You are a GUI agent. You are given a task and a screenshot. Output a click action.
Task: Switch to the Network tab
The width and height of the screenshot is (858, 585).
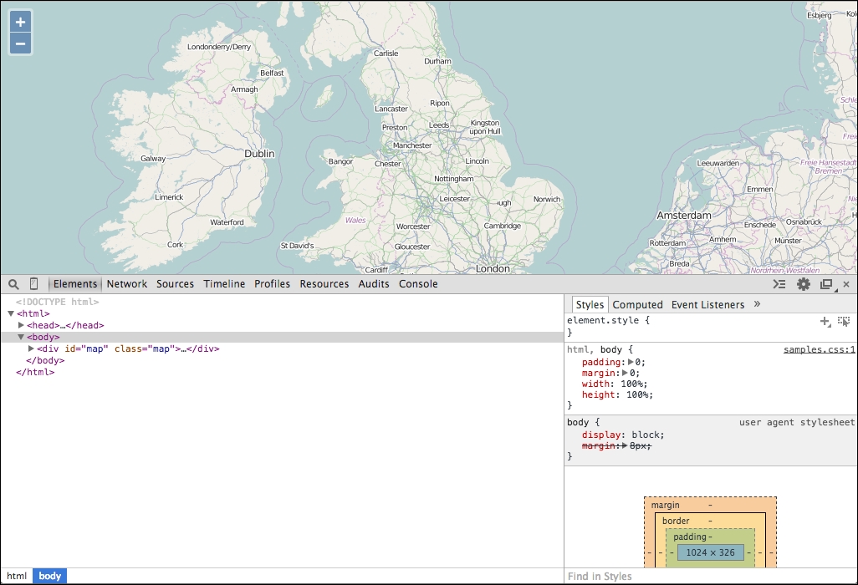(126, 284)
